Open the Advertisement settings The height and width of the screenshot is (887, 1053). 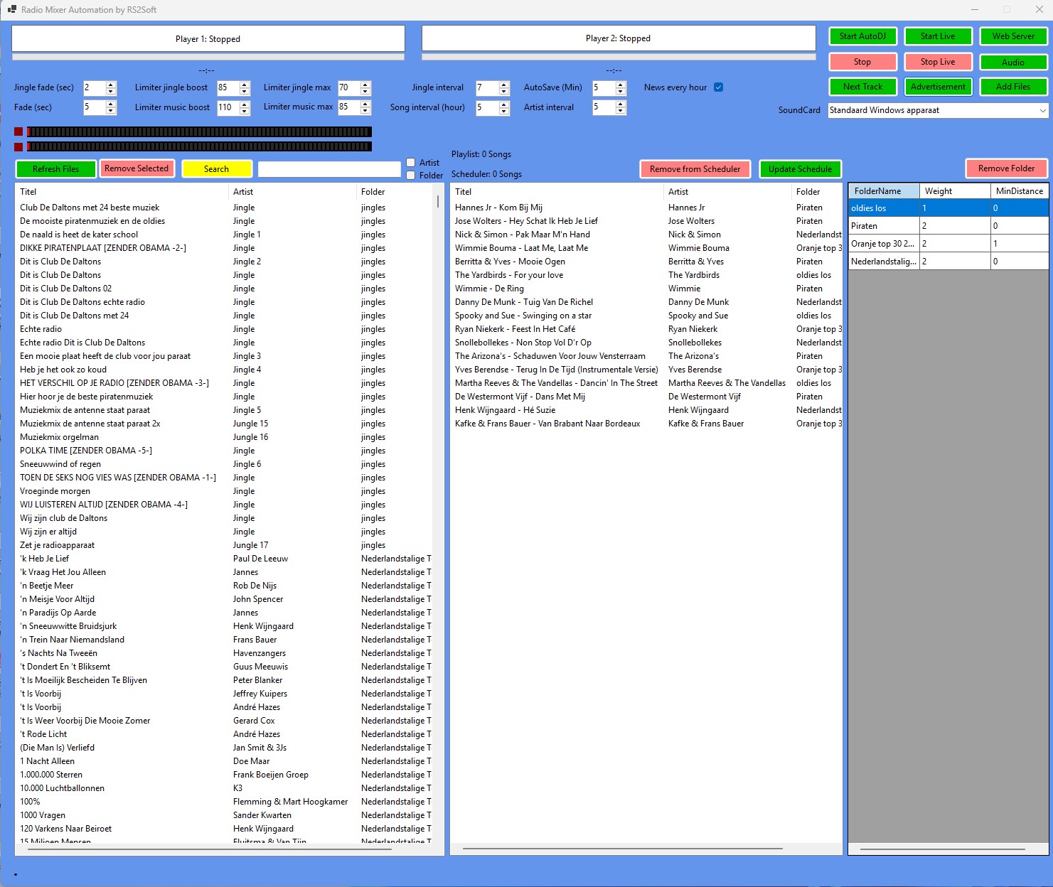[x=938, y=87]
